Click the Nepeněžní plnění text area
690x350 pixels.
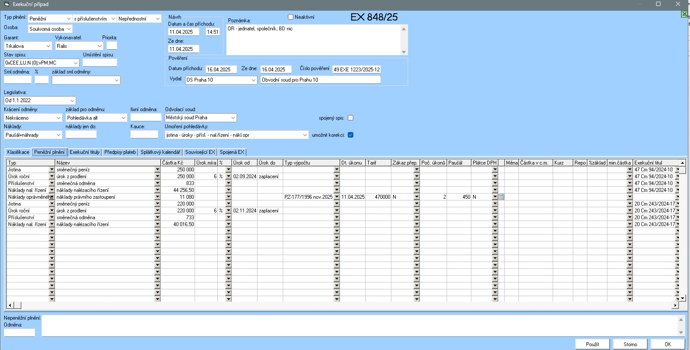(359, 325)
